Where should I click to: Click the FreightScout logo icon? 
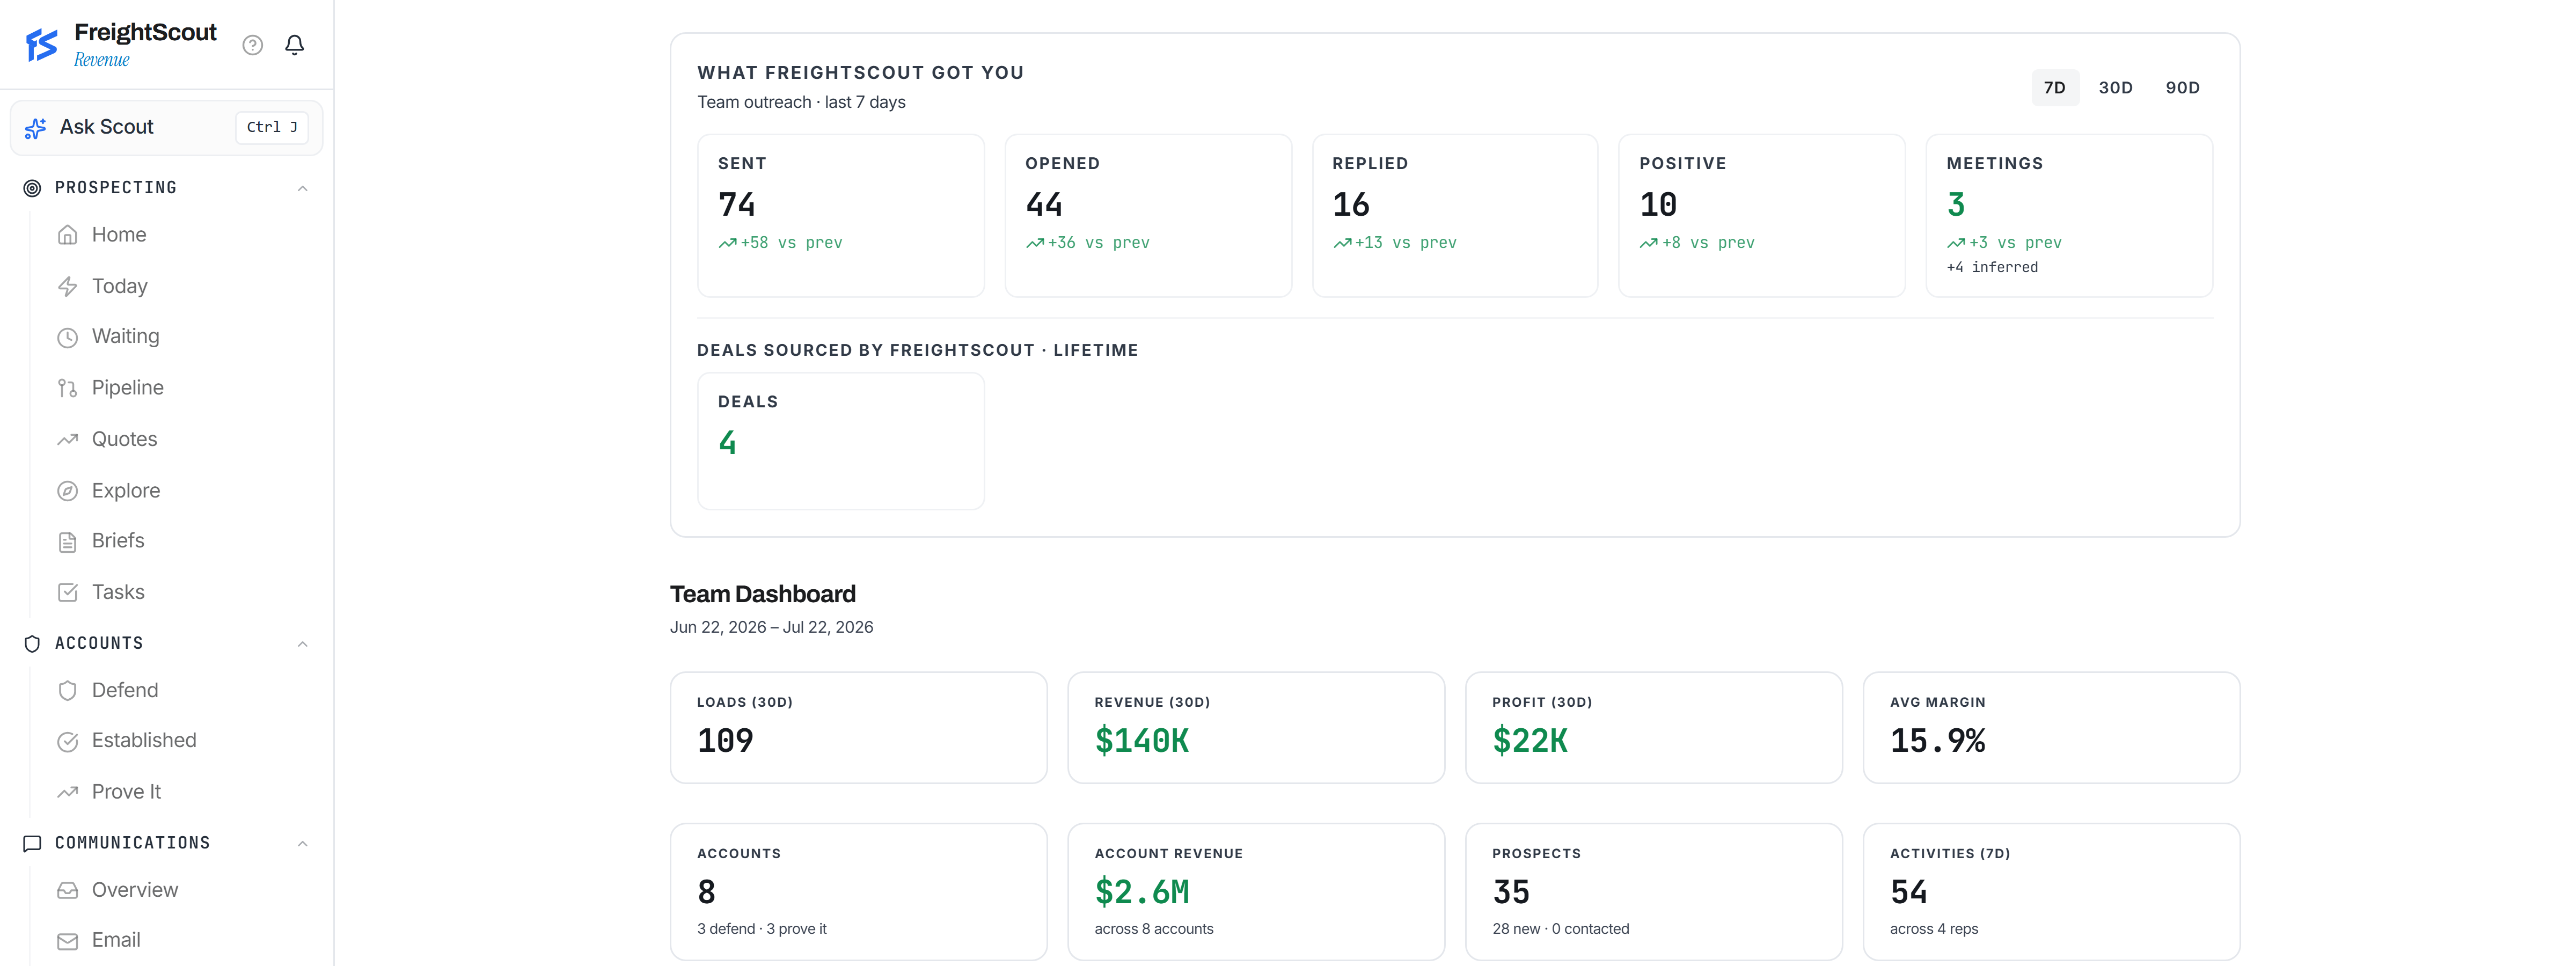[x=42, y=45]
